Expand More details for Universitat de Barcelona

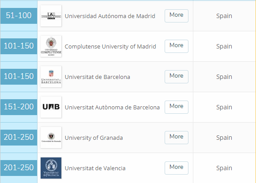[x=177, y=77]
